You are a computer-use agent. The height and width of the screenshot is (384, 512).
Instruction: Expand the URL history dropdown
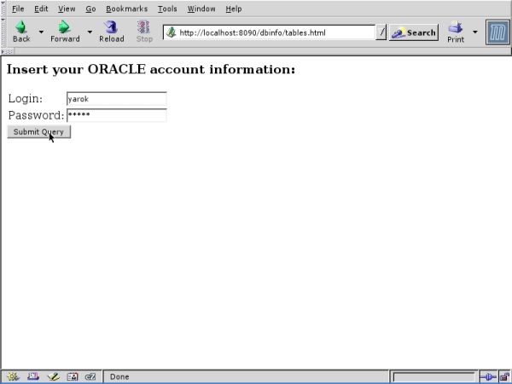(x=381, y=32)
